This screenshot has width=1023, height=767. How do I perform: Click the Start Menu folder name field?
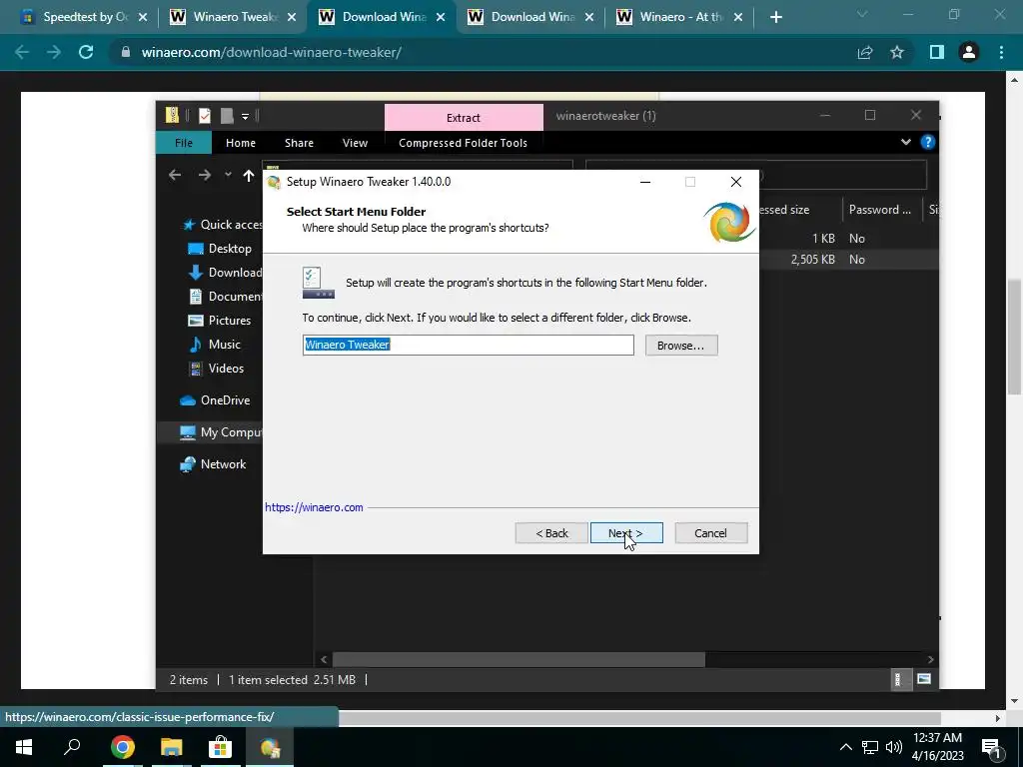point(468,345)
